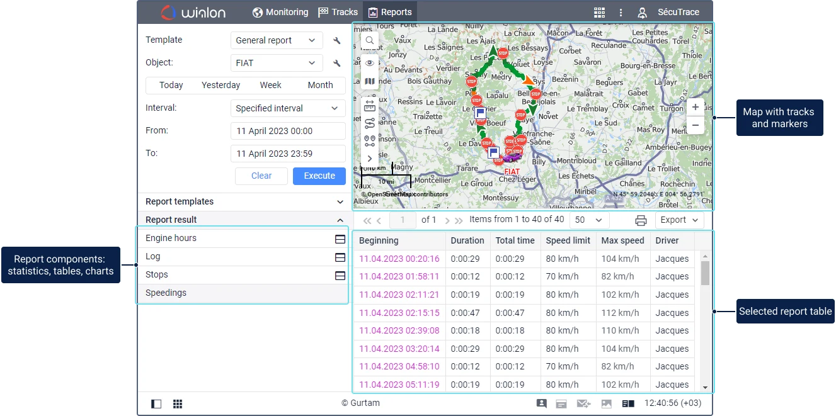
Task: Set interval to Month
Action: click(x=321, y=86)
